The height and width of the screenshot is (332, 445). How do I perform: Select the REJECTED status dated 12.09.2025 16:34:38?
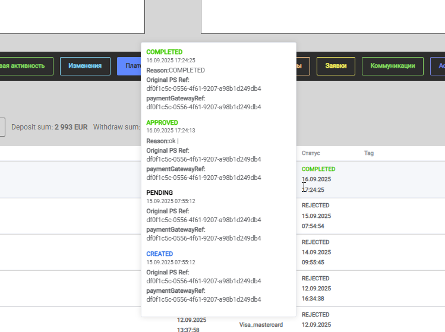315,279
